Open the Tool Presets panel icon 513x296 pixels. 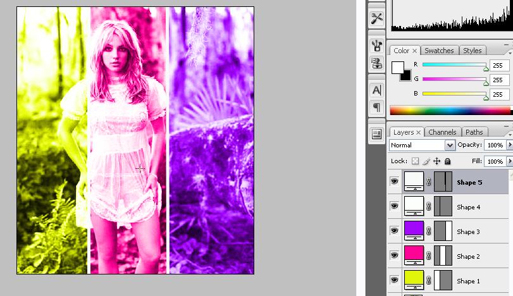point(377,18)
